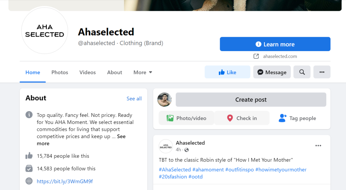Open the bit.ly link in About
The width and height of the screenshot is (346, 190).
pyautogui.click(x=65, y=181)
